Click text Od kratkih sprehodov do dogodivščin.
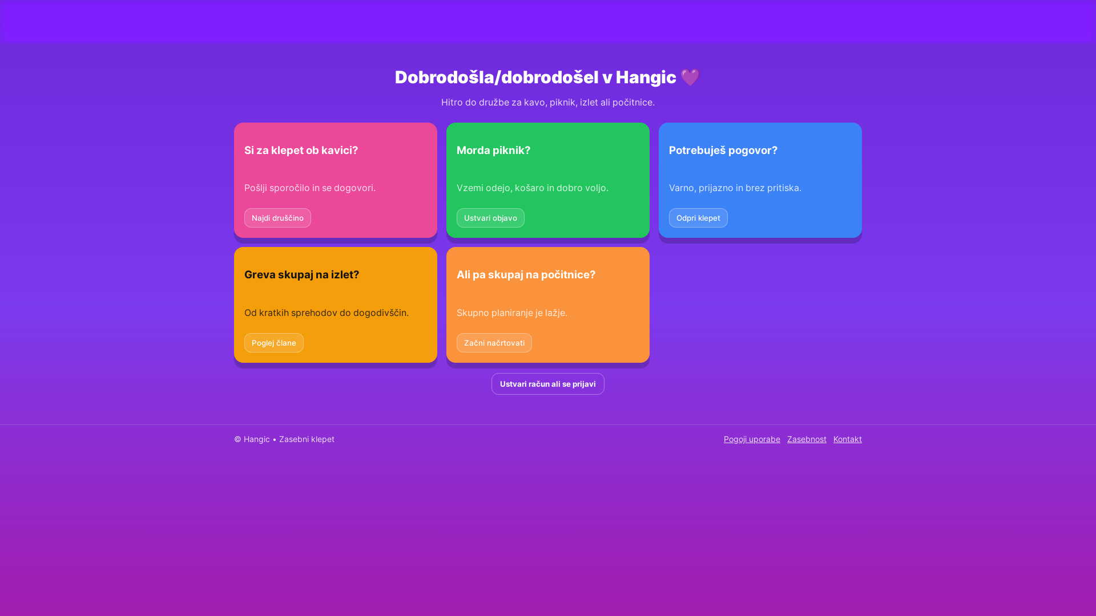Image resolution: width=1096 pixels, height=616 pixels. tap(327, 313)
